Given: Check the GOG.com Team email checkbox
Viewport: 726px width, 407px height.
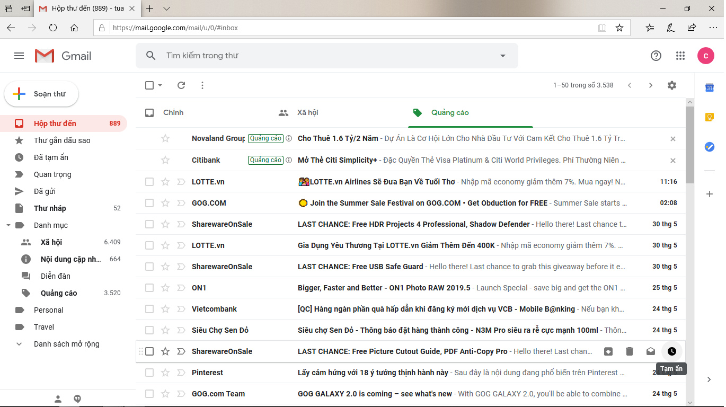Looking at the screenshot, I should (x=149, y=394).
